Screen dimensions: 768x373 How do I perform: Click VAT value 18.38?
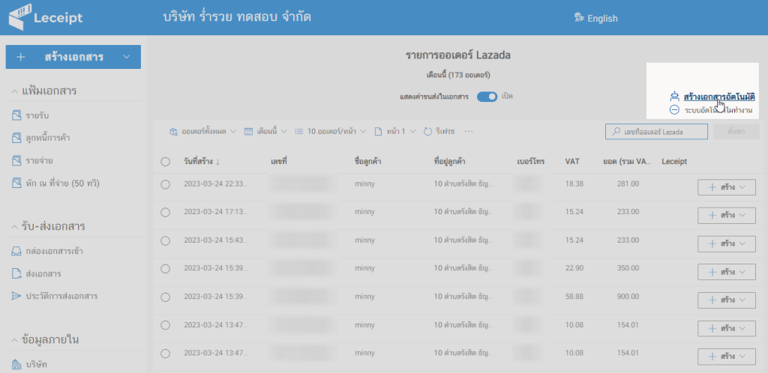coord(574,184)
